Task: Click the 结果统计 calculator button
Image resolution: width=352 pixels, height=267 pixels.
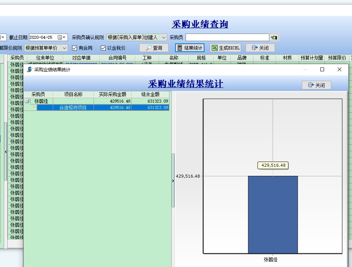Action: (190, 48)
